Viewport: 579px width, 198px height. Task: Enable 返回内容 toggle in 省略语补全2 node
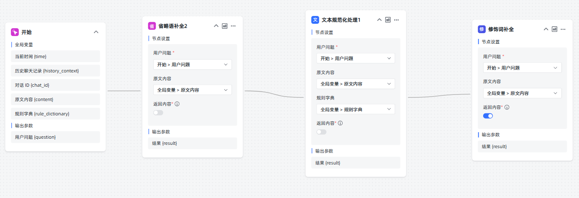(158, 112)
